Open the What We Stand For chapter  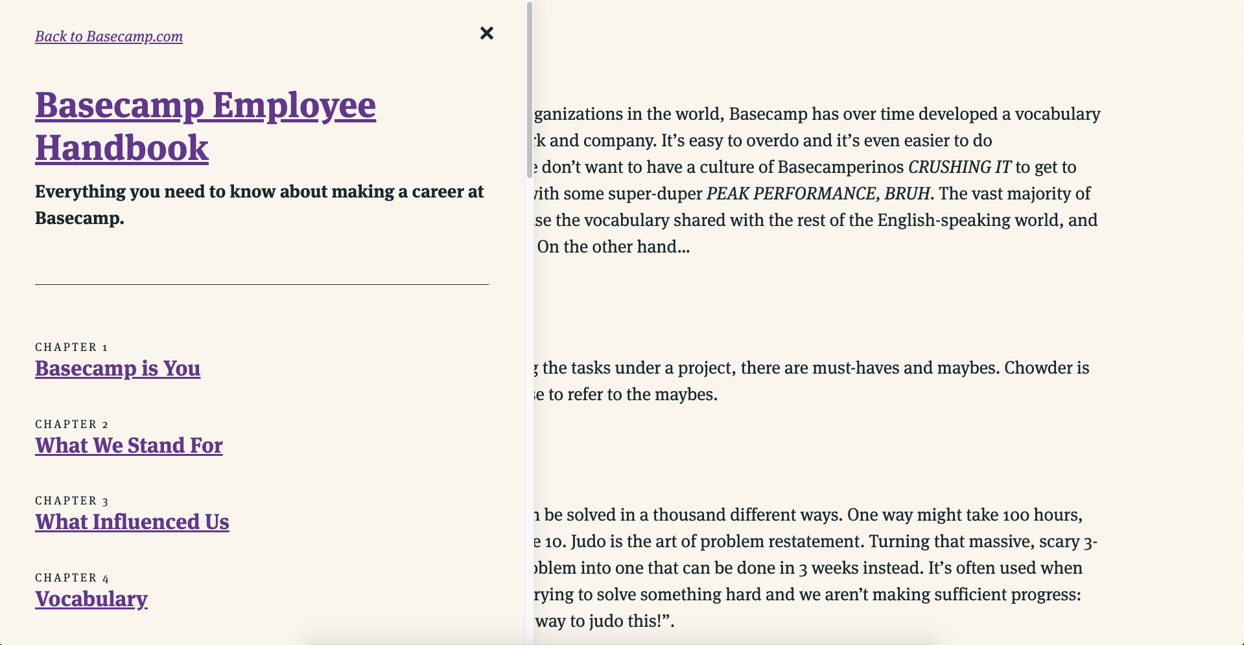129,446
